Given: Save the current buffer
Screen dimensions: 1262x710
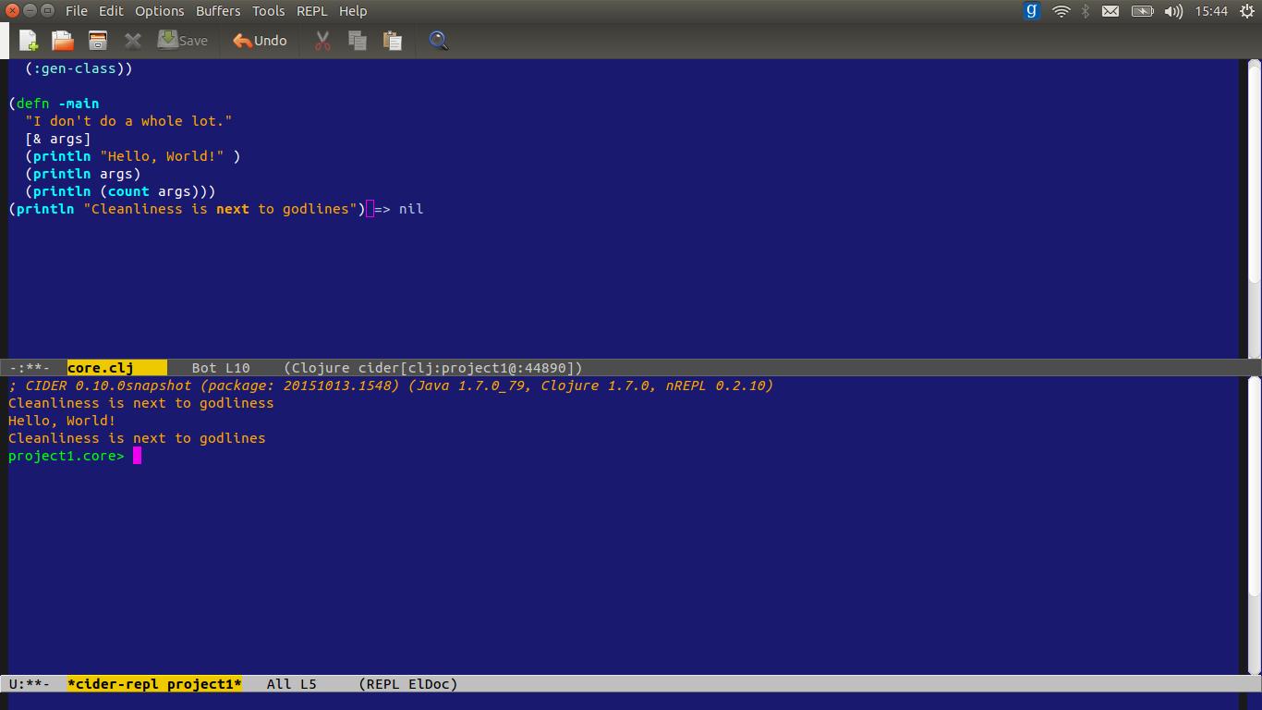Looking at the screenshot, I should (183, 41).
